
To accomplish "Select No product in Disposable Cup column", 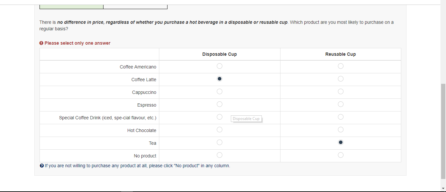I will point(219,155).
